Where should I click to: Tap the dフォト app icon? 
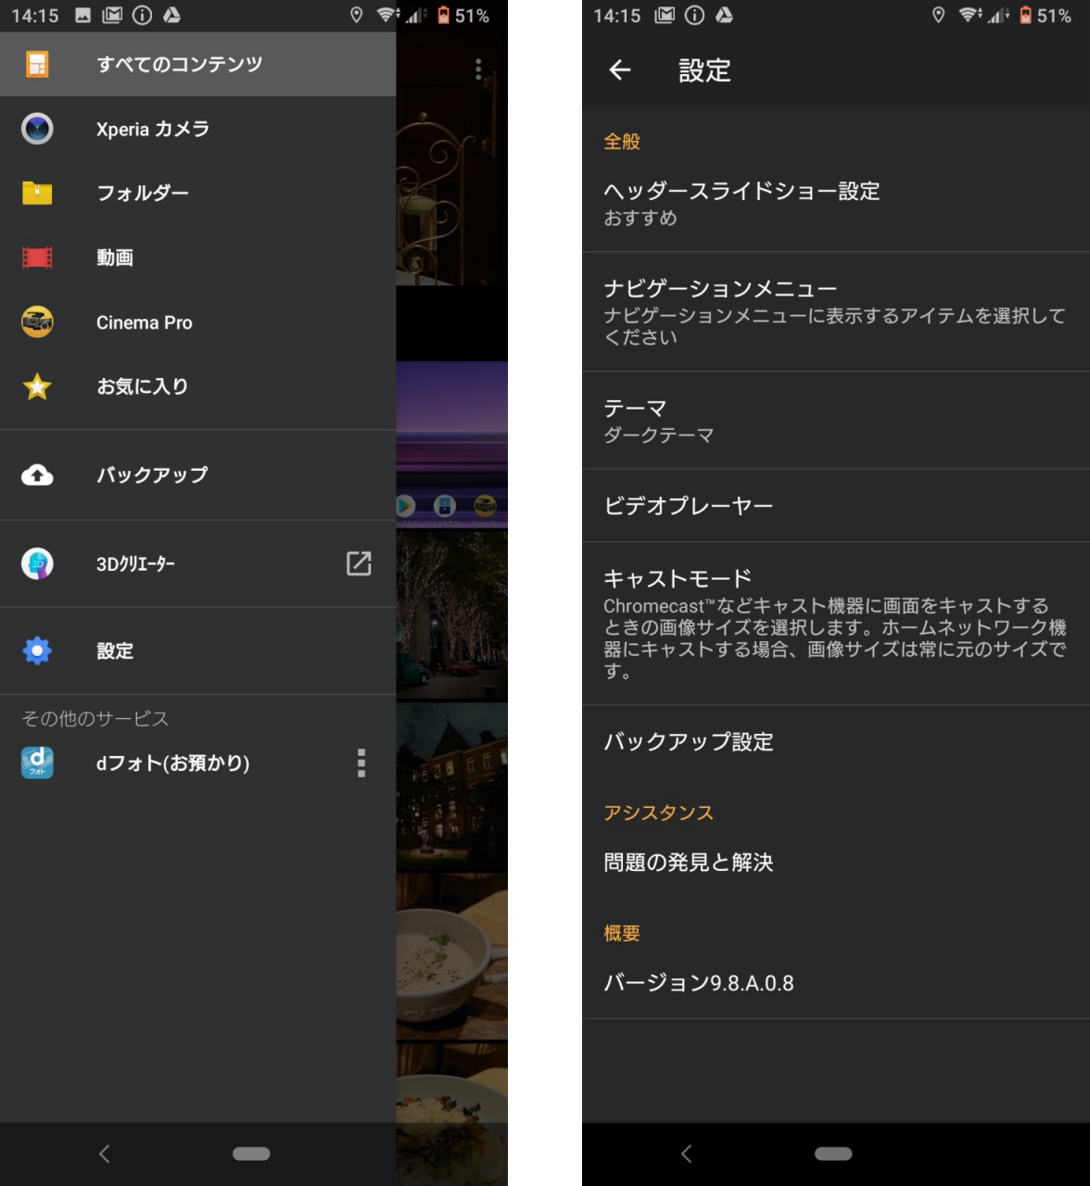click(37, 763)
